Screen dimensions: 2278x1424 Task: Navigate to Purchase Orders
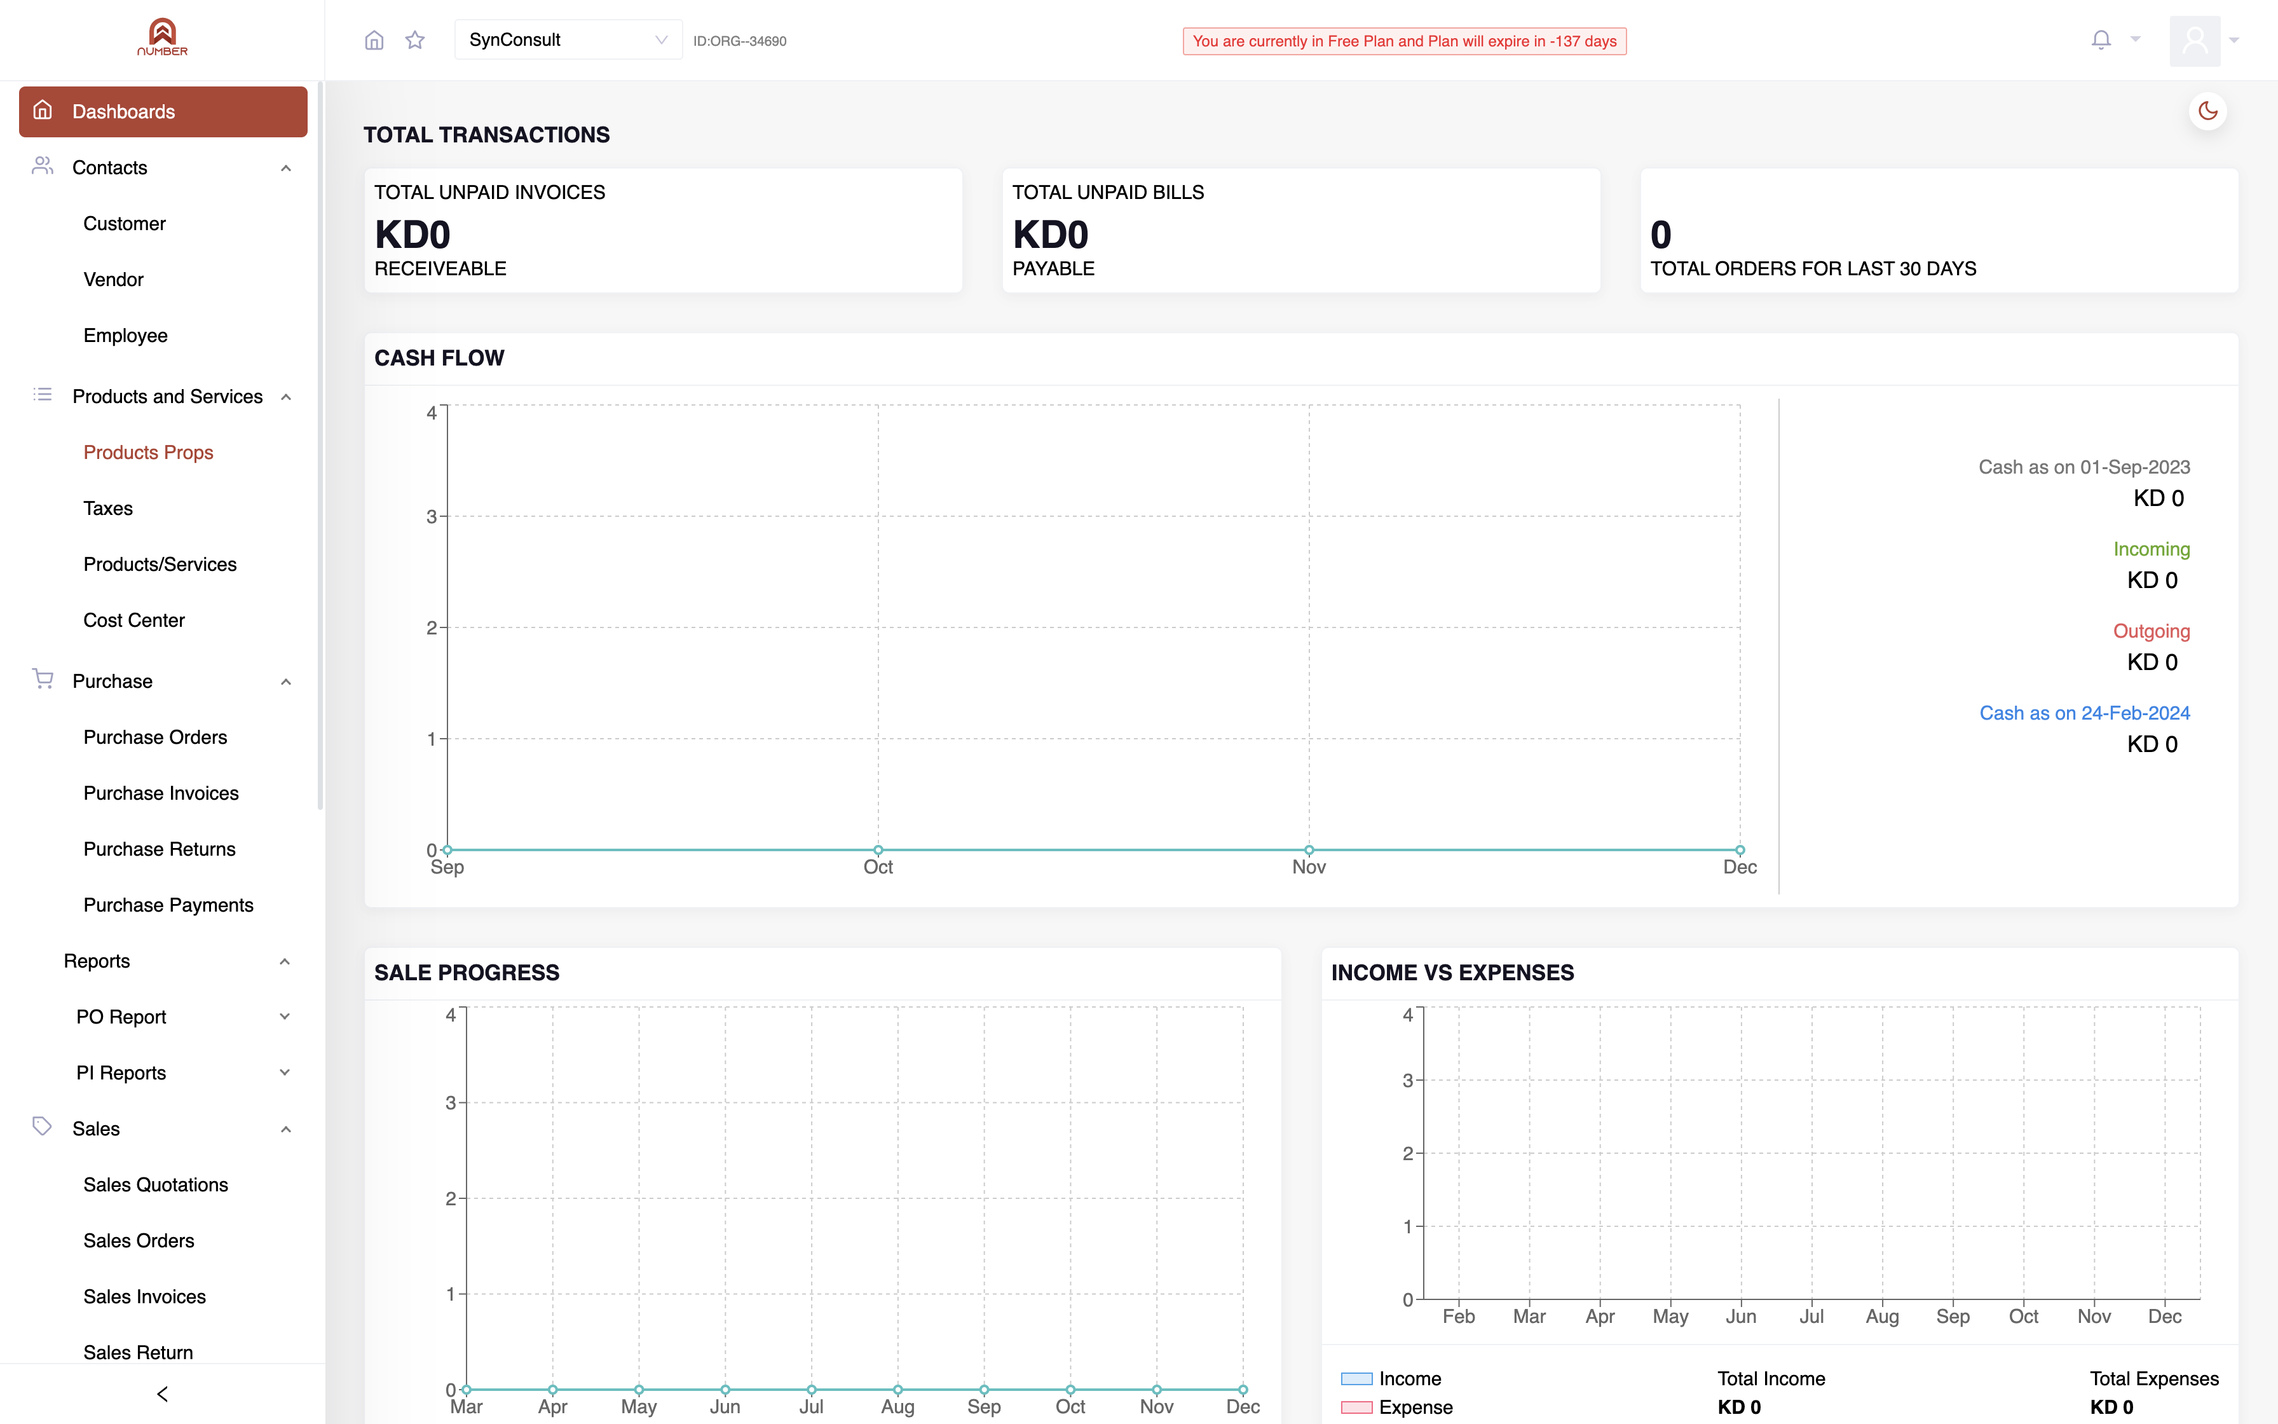pos(154,737)
